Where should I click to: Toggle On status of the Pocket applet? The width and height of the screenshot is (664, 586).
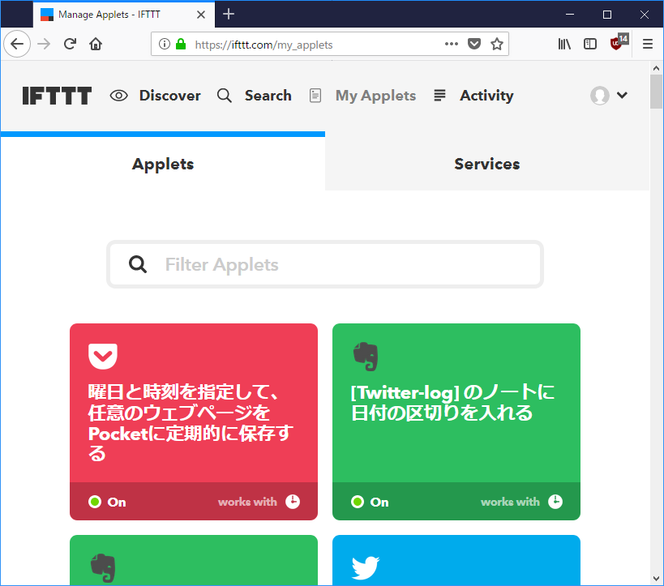pos(107,502)
